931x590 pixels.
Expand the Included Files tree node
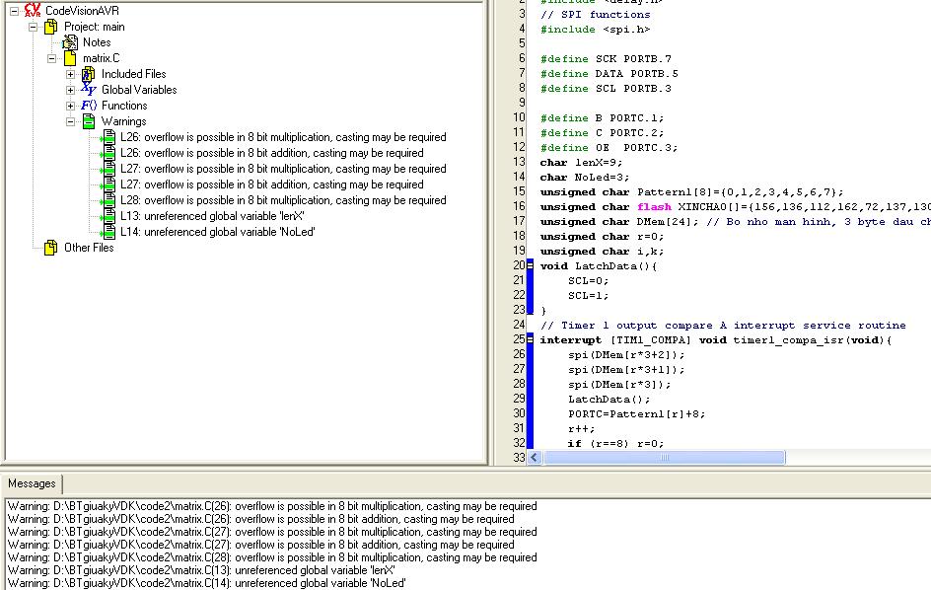click(70, 74)
